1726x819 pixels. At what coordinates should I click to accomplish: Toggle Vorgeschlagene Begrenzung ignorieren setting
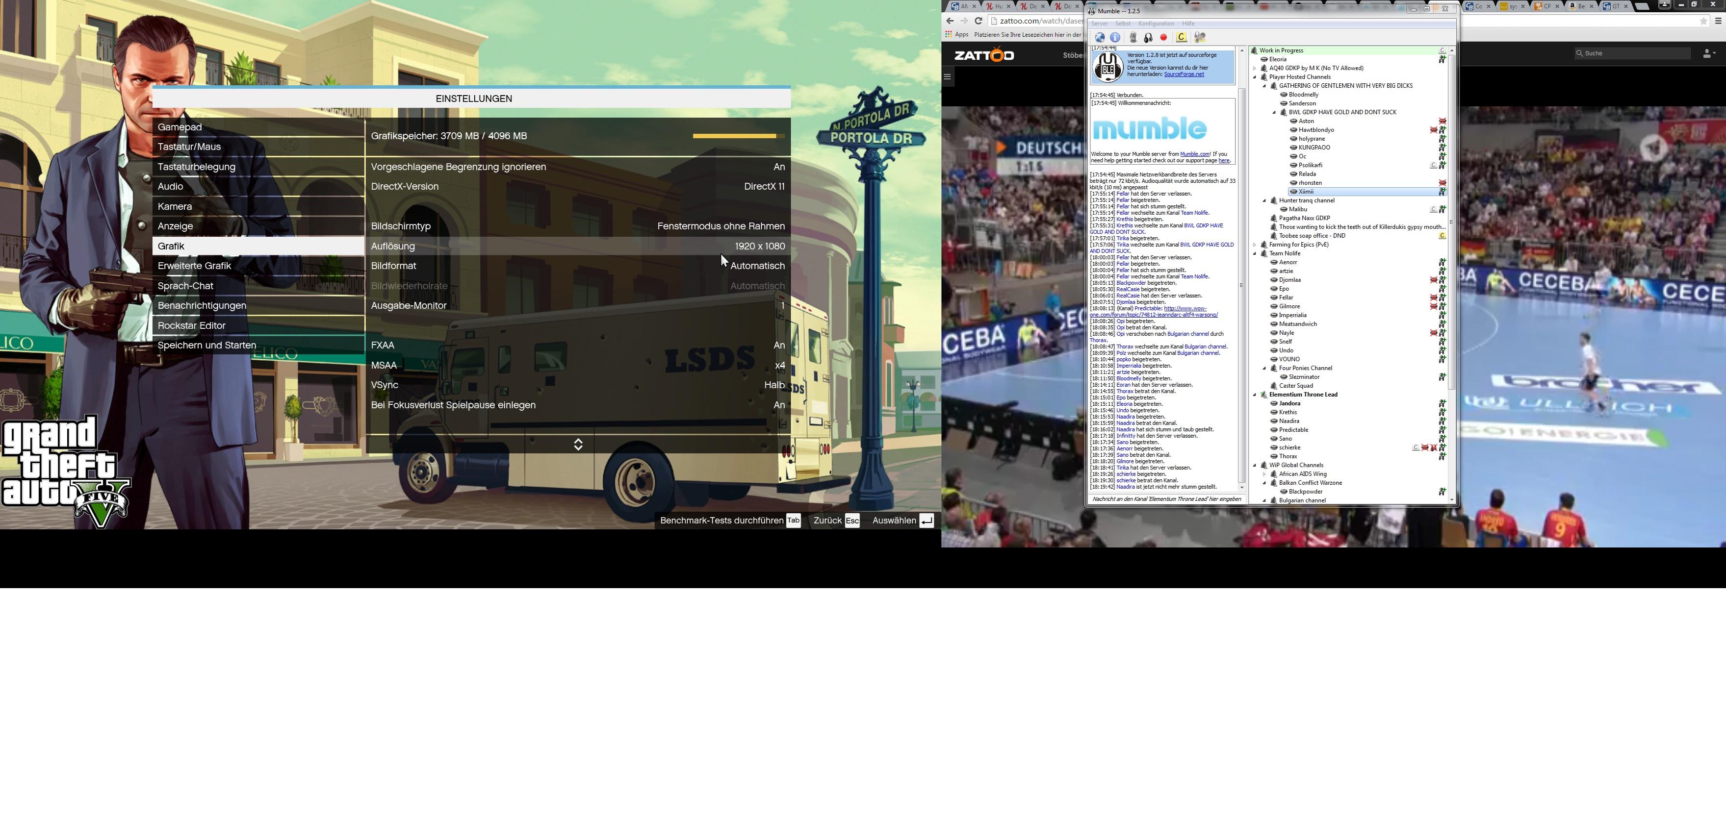[578, 167]
